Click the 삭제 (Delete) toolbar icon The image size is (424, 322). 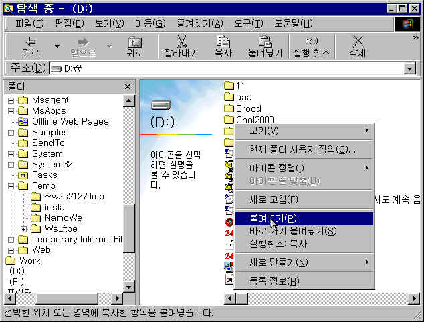[357, 42]
